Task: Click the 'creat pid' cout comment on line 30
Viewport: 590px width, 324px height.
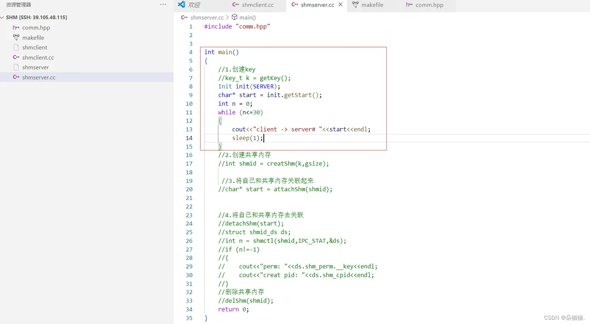Action: [x=296, y=275]
